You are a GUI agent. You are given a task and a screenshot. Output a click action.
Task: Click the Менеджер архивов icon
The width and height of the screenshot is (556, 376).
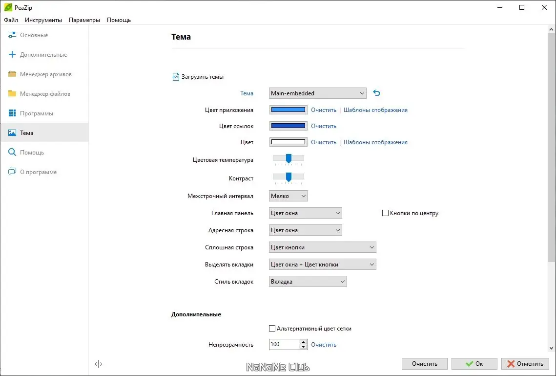[12, 74]
